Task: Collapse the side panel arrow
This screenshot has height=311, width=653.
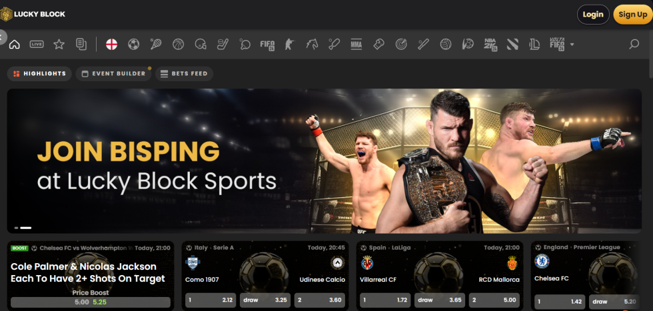Action: (x=3, y=37)
